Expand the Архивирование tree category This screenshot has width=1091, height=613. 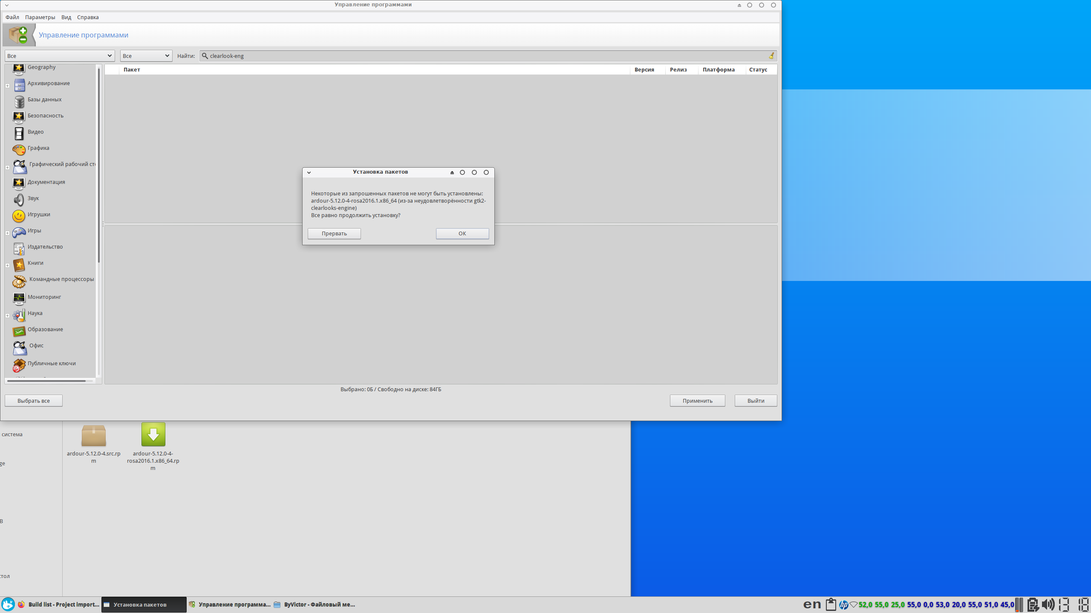[7, 86]
